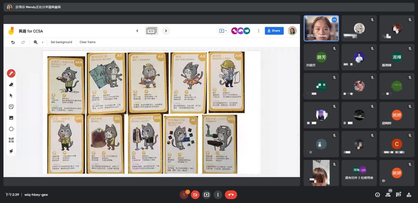Select your own tile labeled 你
This screenshot has height=203, width=418.
pos(397,173)
